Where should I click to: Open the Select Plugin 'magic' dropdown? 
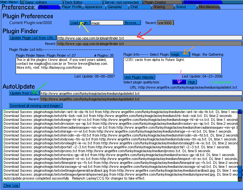tap(180, 54)
